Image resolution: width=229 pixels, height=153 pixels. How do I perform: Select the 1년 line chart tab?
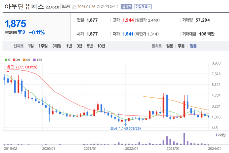(x=69, y=46)
